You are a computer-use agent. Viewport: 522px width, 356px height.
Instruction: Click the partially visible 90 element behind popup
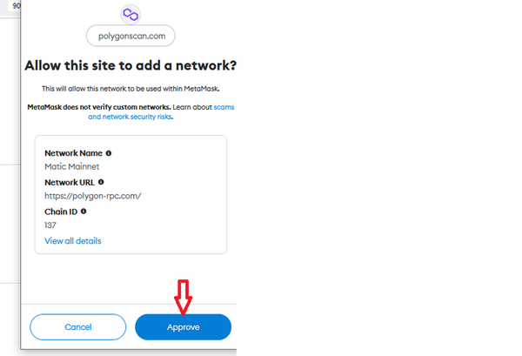pos(17,6)
